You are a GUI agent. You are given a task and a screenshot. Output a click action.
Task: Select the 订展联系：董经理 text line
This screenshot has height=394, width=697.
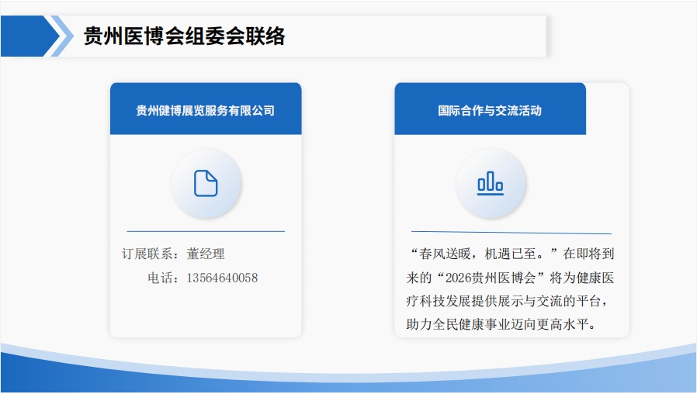[x=173, y=254]
